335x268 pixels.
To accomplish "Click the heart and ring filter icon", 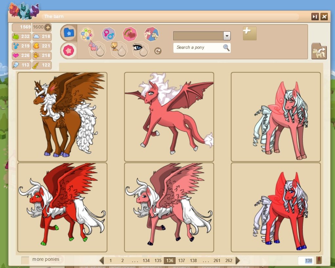I will pyautogui.click(x=130, y=34).
